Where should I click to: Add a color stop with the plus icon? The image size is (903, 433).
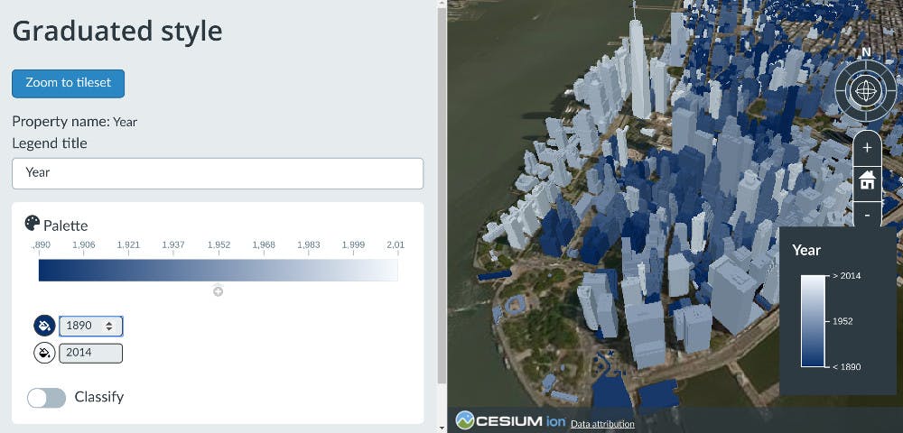pos(218,291)
